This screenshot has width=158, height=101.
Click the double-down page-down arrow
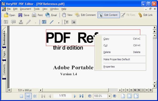click(155, 86)
